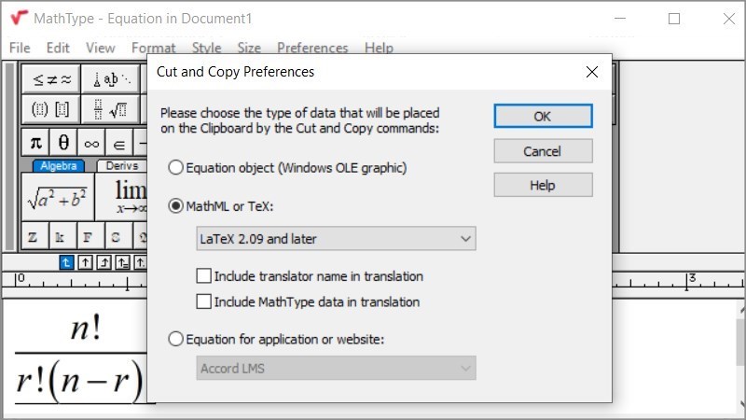Confirm the dialog with OK
Viewport: 746px width, 420px height.
(543, 116)
